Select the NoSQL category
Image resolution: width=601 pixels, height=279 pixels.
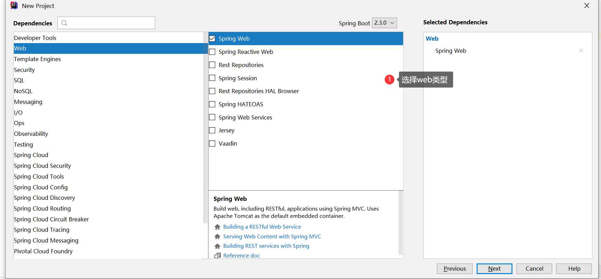pyautogui.click(x=108, y=91)
